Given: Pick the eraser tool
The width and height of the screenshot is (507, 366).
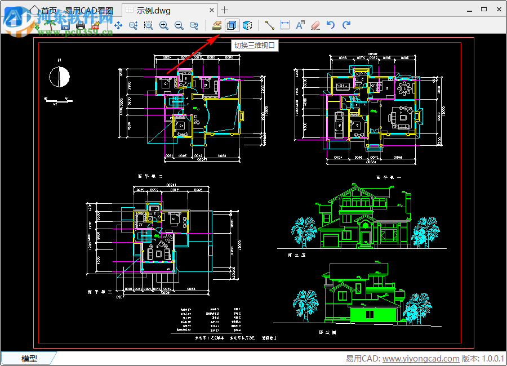Looking at the screenshot, I should tap(315, 25).
